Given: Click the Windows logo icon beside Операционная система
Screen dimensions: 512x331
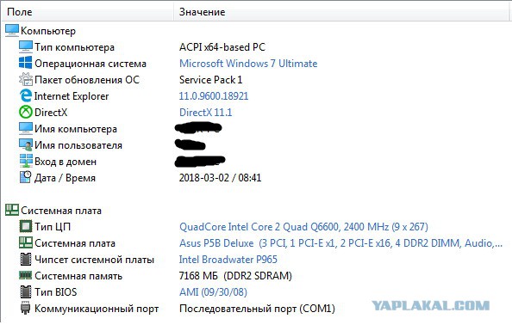Looking at the screenshot, I should tap(26, 63).
